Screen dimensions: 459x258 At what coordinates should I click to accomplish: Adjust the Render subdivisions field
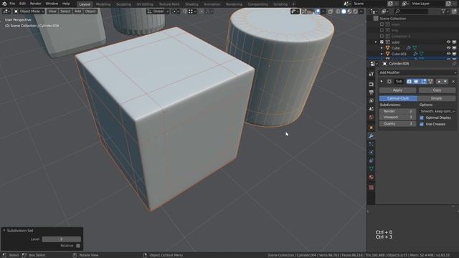click(x=397, y=112)
